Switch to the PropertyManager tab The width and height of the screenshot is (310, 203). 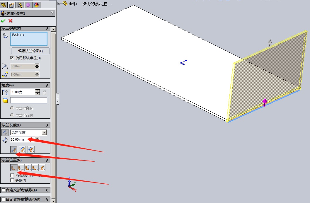pyautogui.click(x=12, y=5)
